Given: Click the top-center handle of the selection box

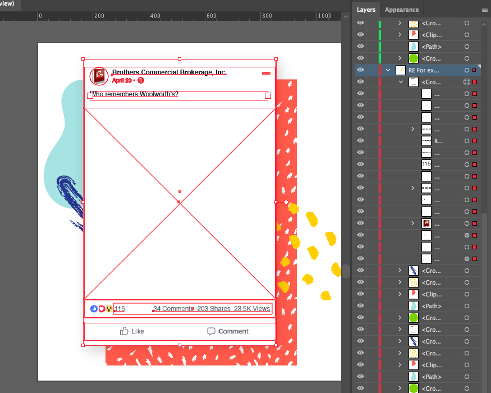Looking at the screenshot, I should [x=180, y=59].
